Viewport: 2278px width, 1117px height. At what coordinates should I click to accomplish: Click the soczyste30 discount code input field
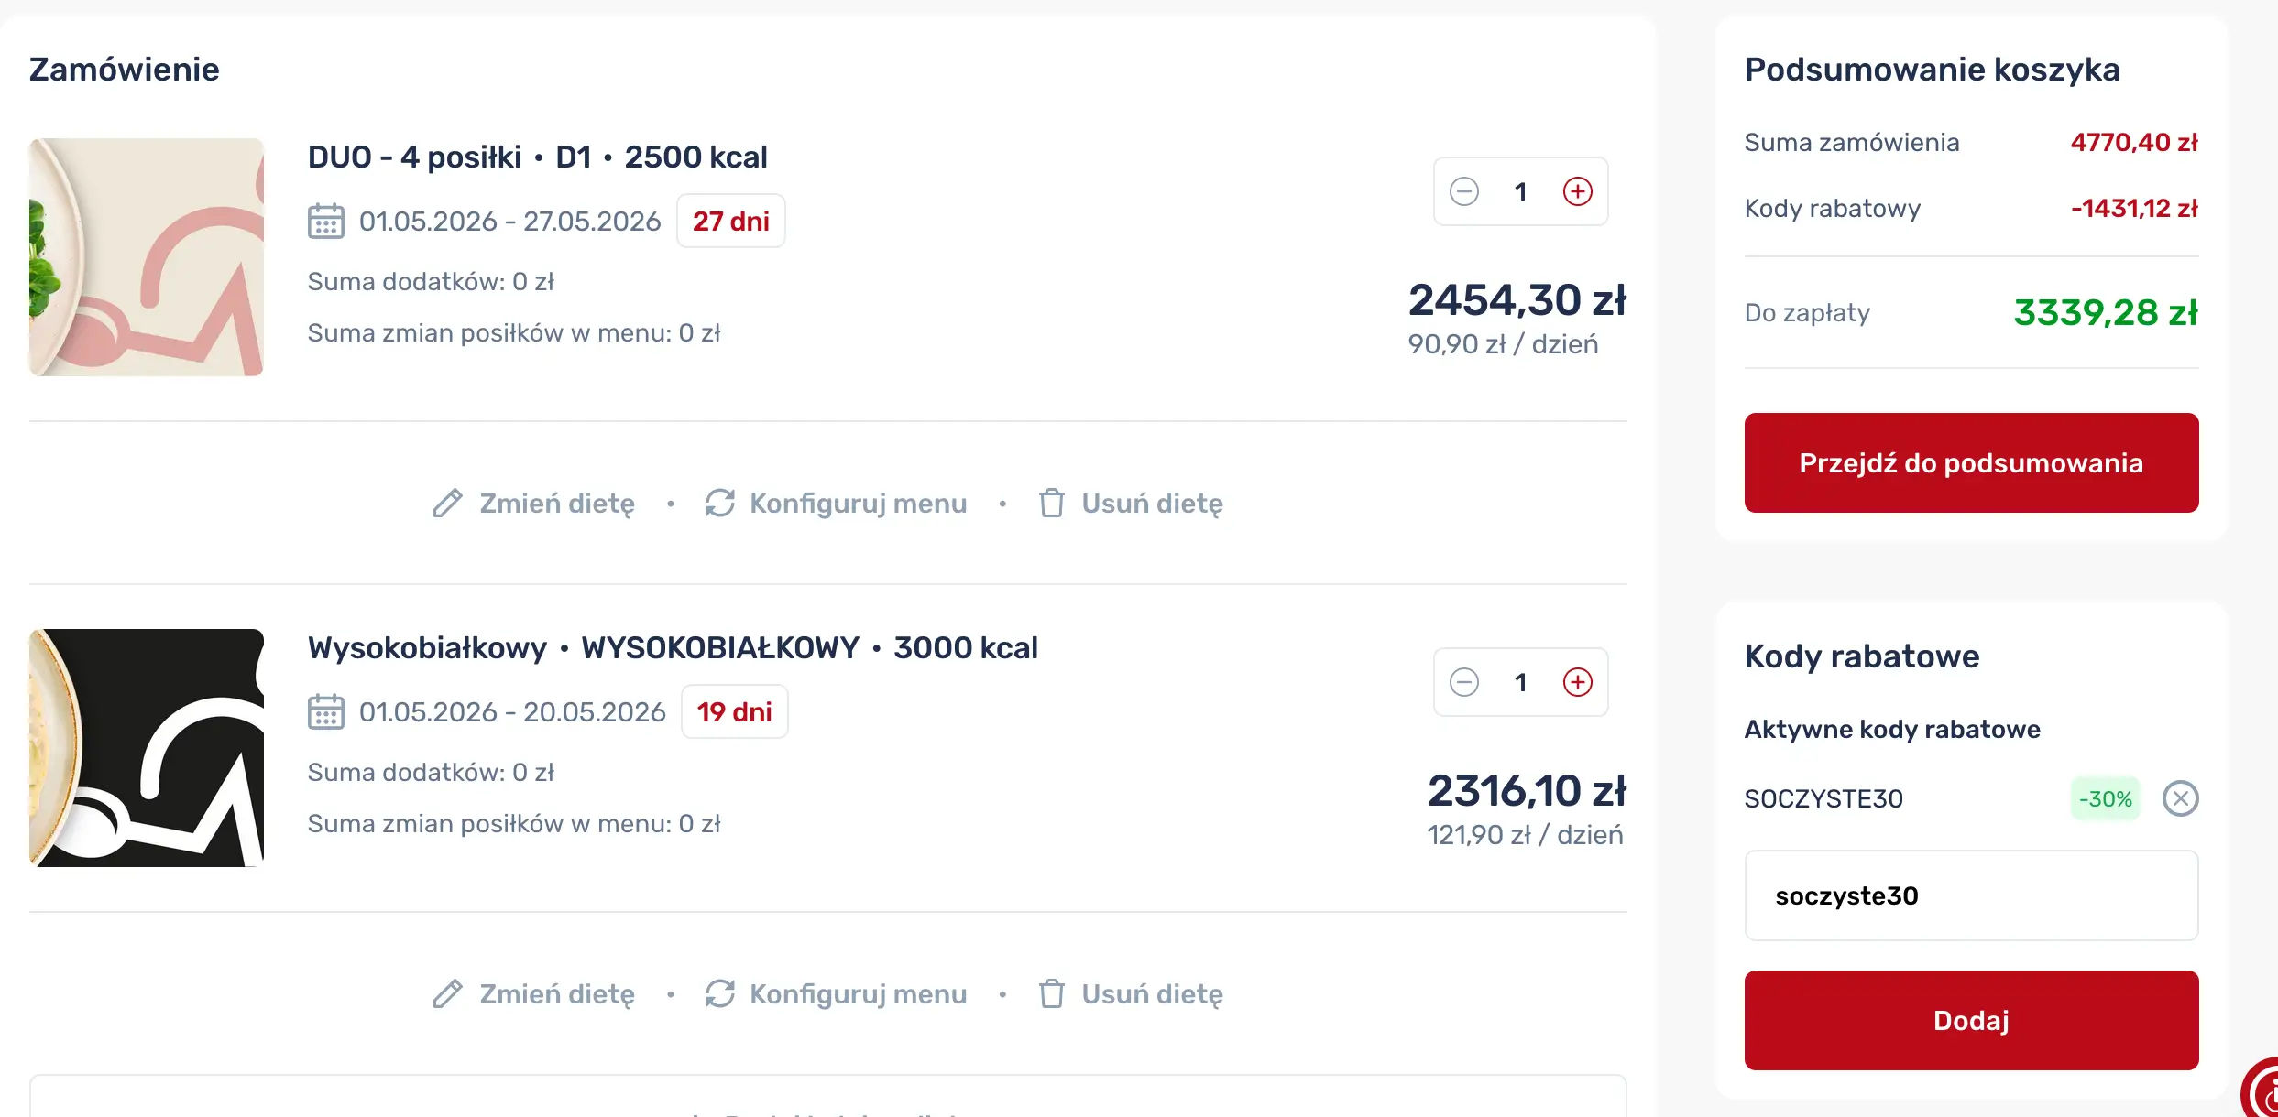click(1971, 895)
